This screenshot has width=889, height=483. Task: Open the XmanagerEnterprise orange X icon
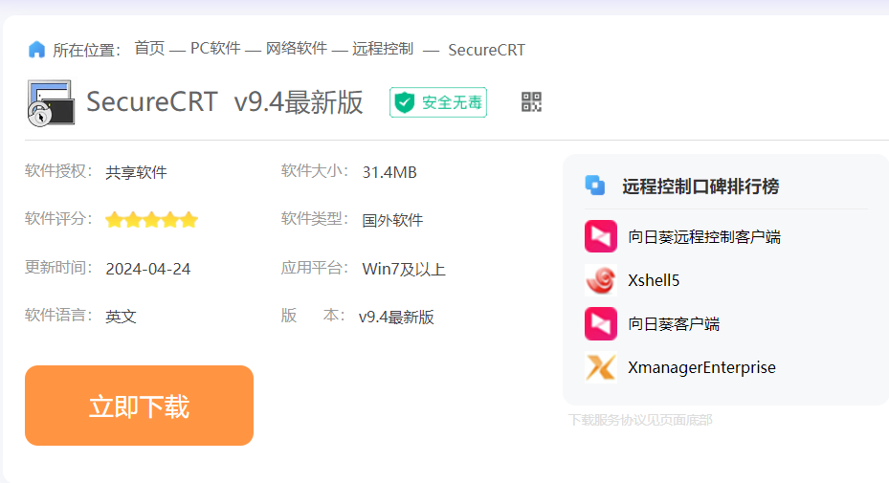tap(601, 367)
